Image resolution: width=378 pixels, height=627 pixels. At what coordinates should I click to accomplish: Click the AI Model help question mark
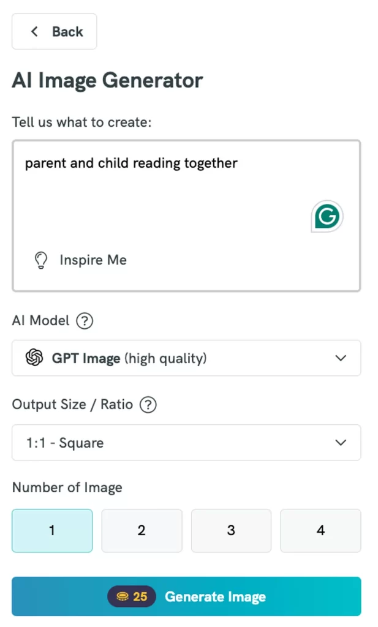[x=85, y=320]
